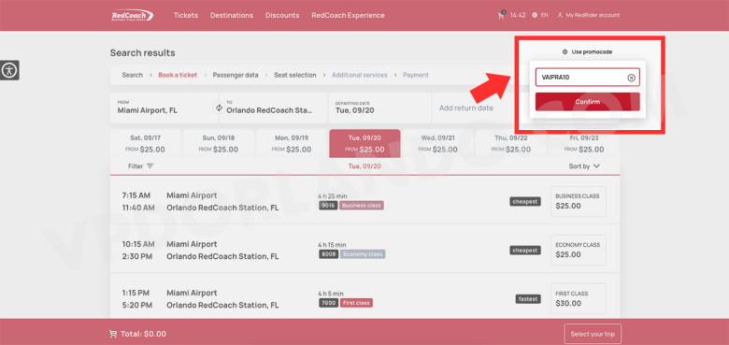The image size is (729, 345).
Task: Click the 10:15 AM departure time
Action: [138, 244]
